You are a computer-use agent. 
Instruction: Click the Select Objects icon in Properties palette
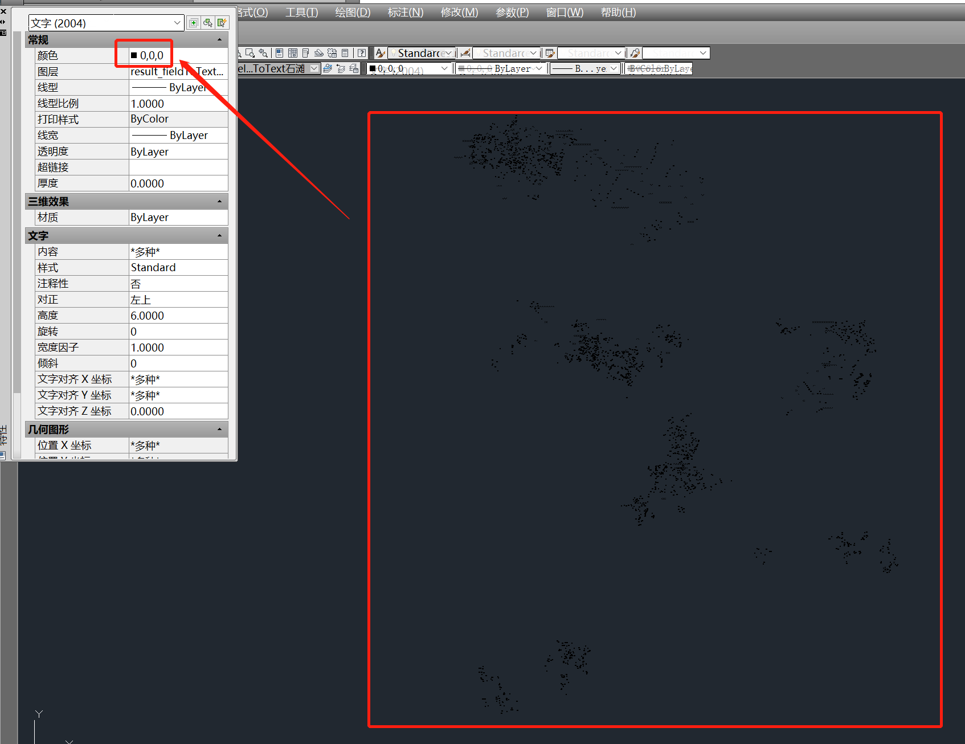tap(208, 23)
